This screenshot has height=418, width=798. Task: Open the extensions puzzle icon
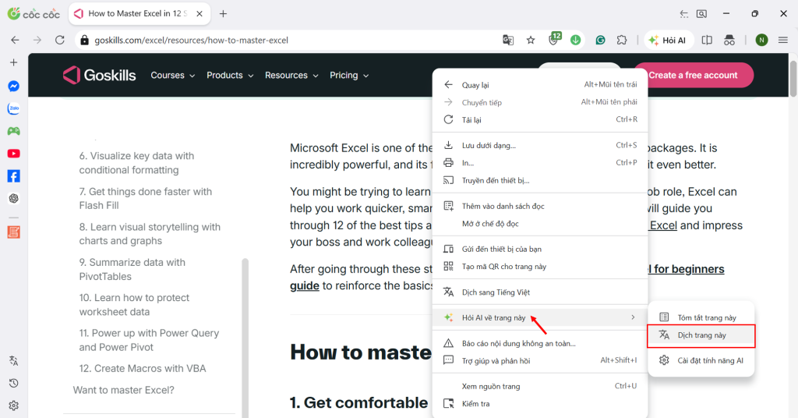point(622,41)
